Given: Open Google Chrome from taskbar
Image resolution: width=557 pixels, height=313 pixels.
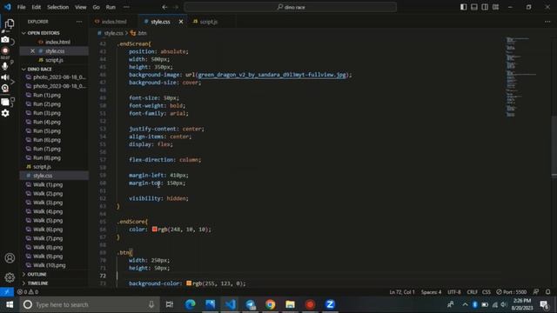Looking at the screenshot, I should pyautogui.click(x=270, y=304).
